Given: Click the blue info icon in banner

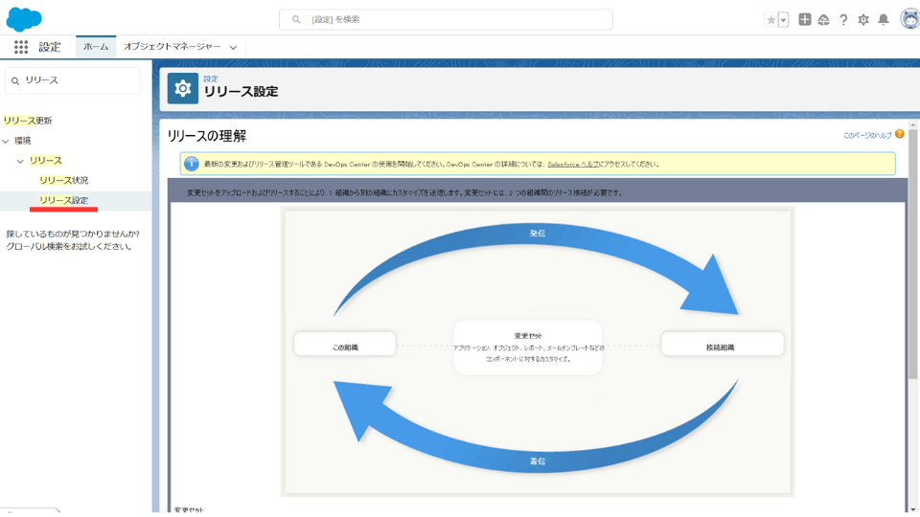Looking at the screenshot, I should [192, 164].
